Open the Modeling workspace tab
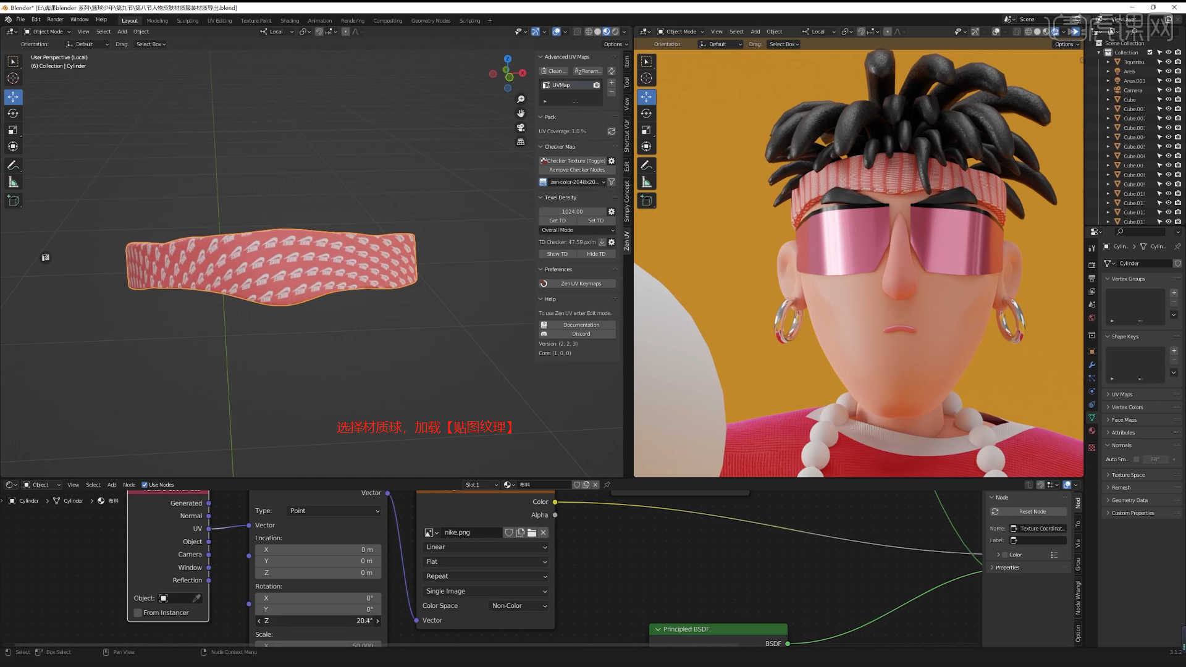 pos(158,20)
